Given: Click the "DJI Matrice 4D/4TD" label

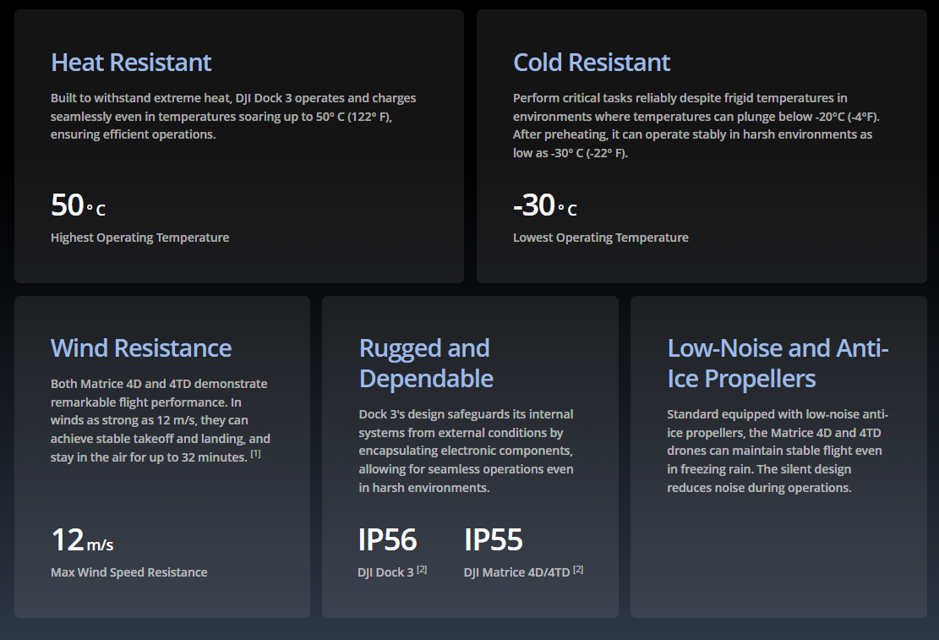Looking at the screenshot, I should click(x=516, y=572).
